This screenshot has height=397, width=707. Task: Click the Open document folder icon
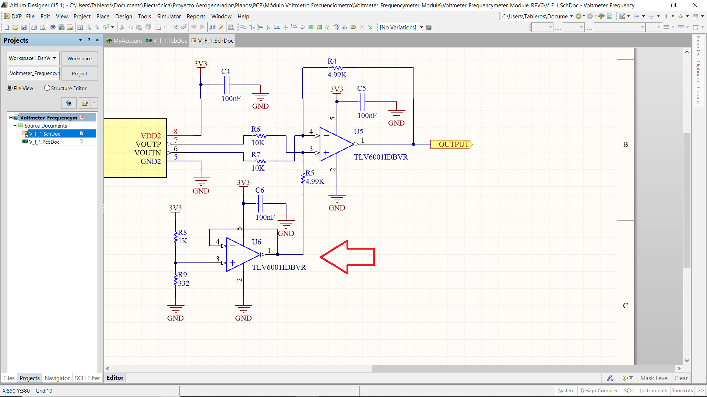coord(15,27)
